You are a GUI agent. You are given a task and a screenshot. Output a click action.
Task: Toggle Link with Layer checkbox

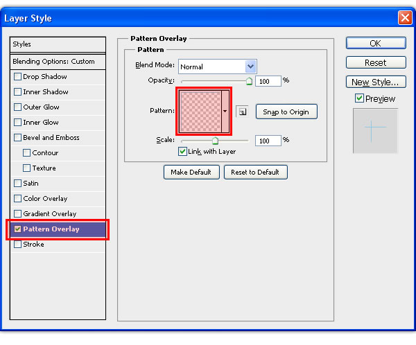point(182,152)
